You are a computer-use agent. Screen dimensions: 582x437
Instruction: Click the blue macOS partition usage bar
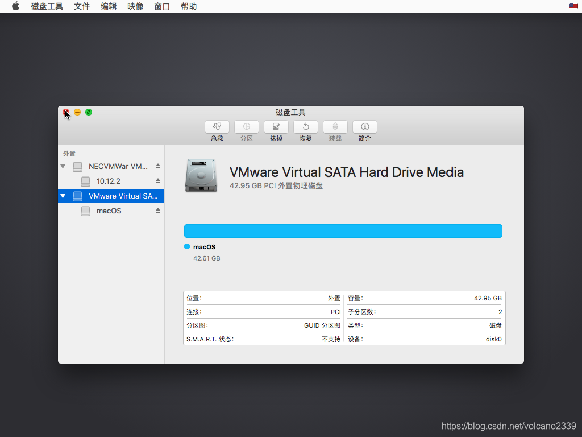pyautogui.click(x=343, y=231)
